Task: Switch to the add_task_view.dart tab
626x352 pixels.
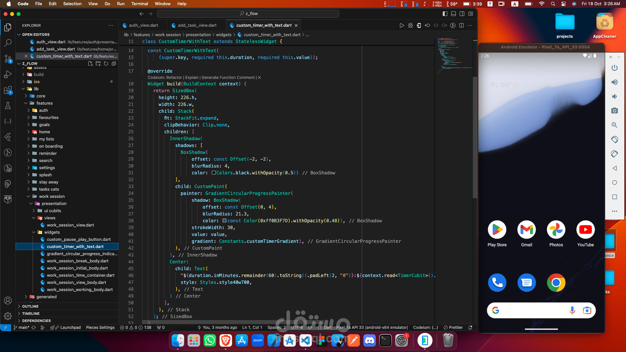Action: (x=197, y=25)
